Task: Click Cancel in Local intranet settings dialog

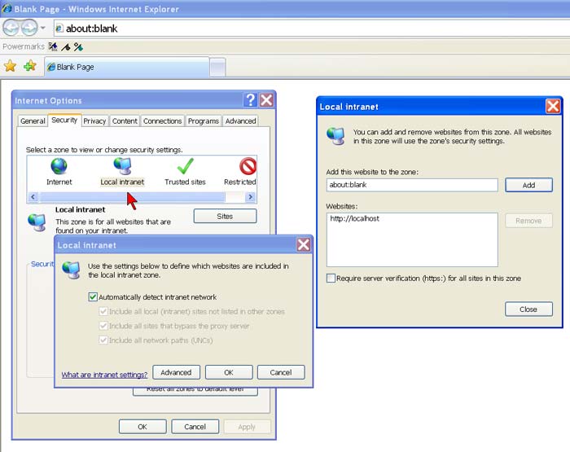Action: coord(281,372)
